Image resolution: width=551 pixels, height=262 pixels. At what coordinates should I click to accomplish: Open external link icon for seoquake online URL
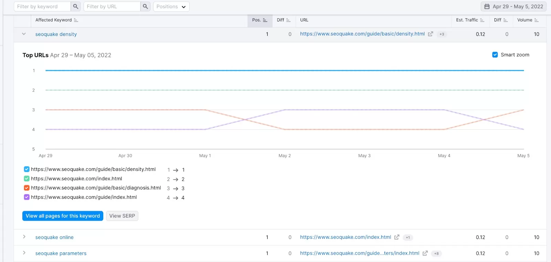397,237
